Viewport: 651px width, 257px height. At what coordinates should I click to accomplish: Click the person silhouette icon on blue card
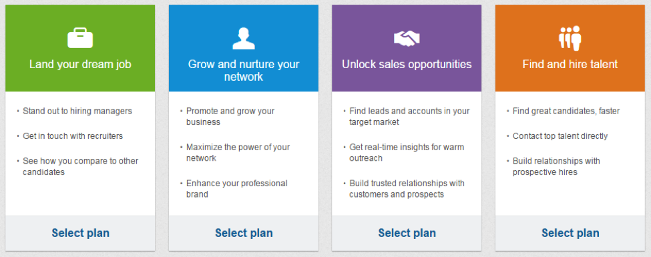pyautogui.click(x=244, y=38)
